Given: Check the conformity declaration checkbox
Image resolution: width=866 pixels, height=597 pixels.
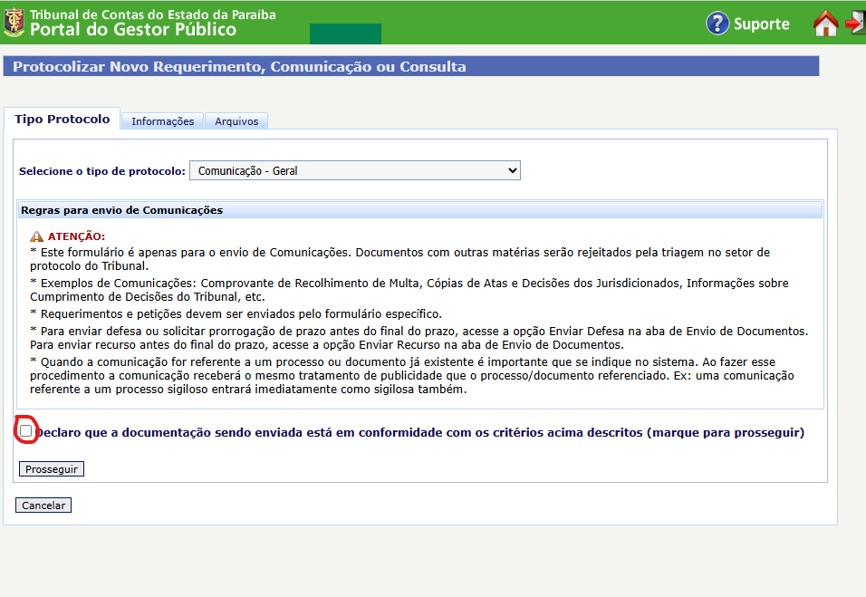Looking at the screenshot, I should coord(26,431).
